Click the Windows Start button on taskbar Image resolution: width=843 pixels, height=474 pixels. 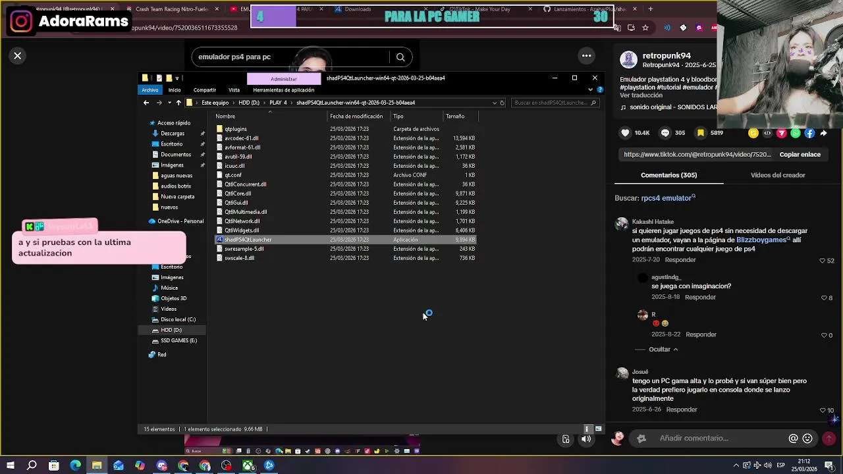tap(11, 465)
